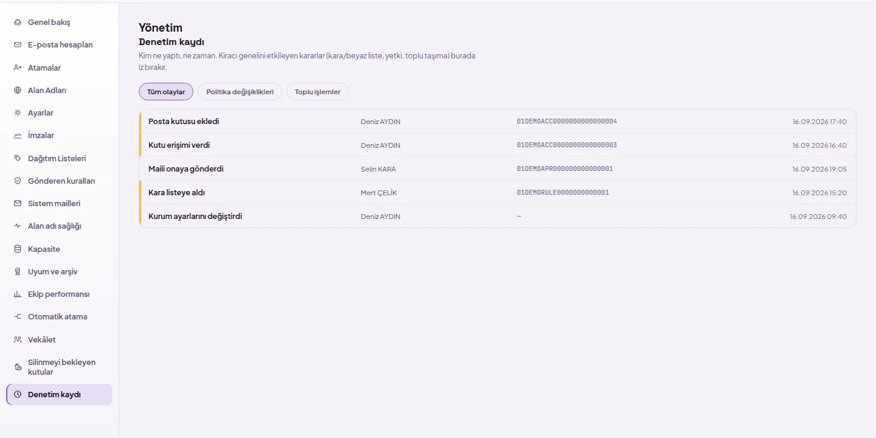Image resolution: width=876 pixels, height=438 pixels.
Task: Click the Ayarlar gear icon
Action: pos(18,113)
